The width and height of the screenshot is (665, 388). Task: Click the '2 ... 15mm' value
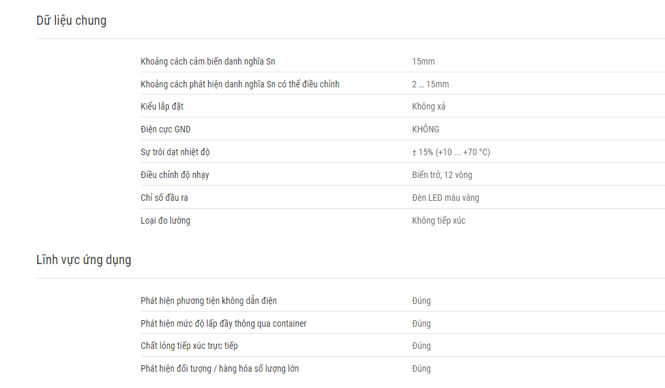click(x=431, y=84)
